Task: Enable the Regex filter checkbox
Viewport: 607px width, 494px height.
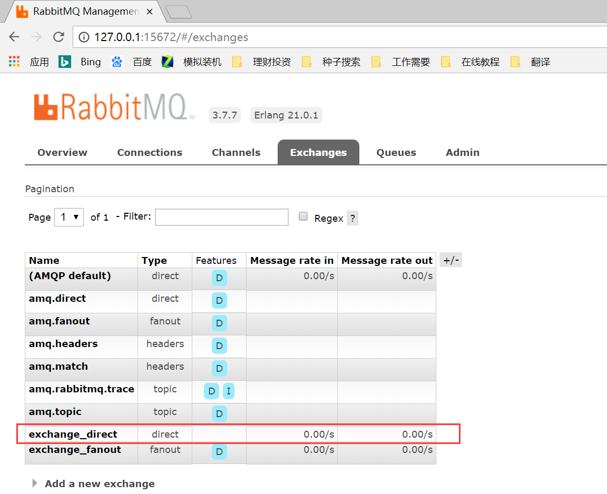Action: [x=303, y=216]
